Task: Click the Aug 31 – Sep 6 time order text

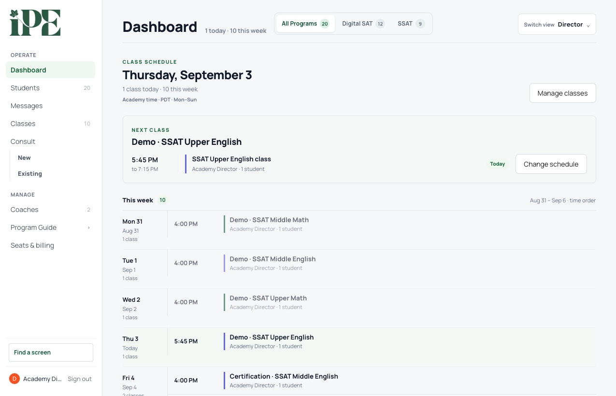Action: 563,200
